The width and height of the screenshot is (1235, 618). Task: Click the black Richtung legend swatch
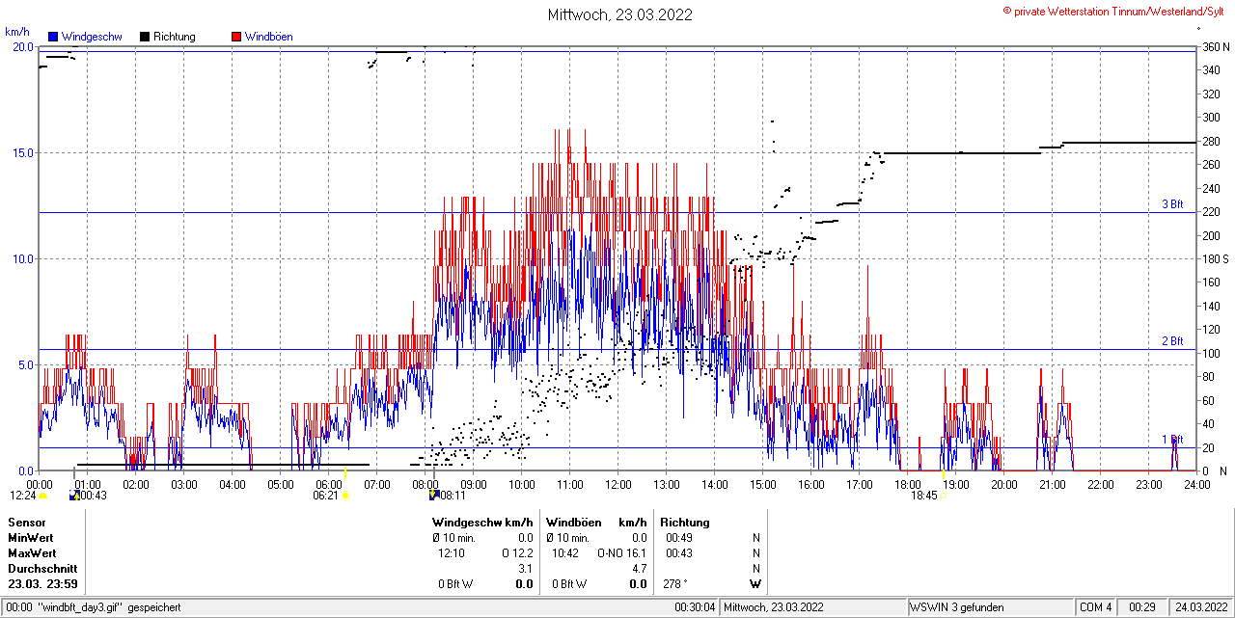[x=145, y=37]
